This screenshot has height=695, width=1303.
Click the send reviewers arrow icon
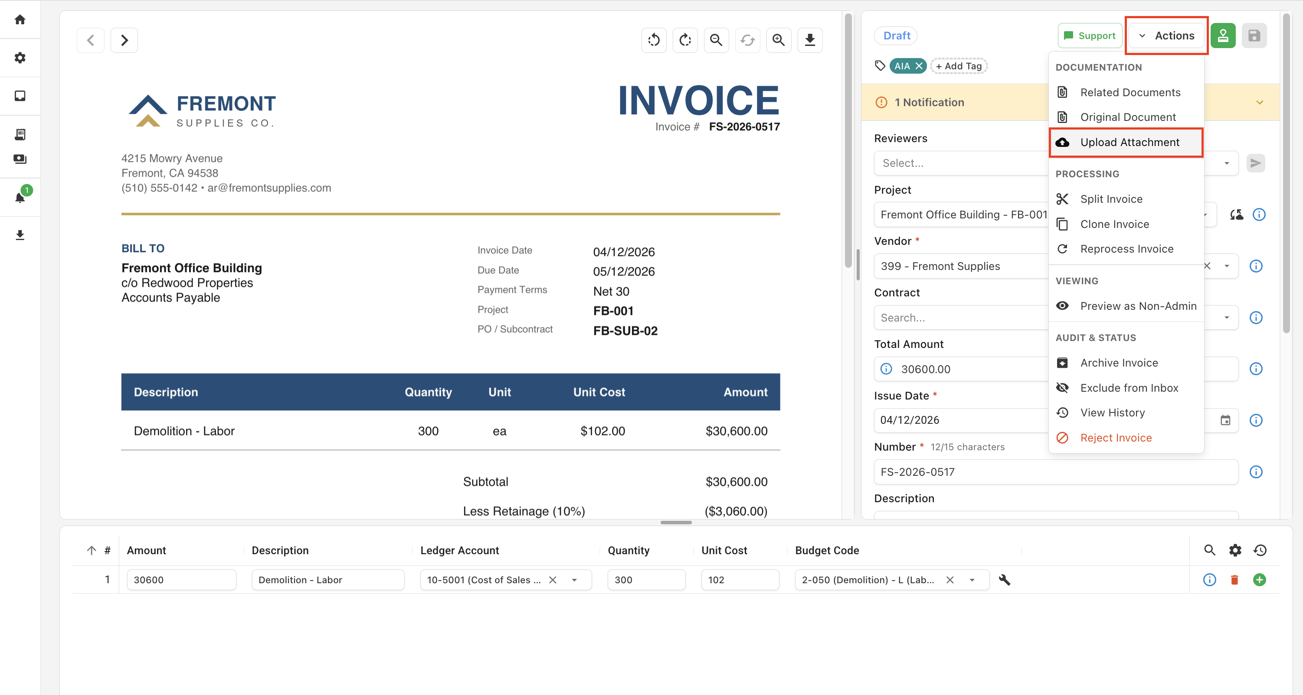click(x=1255, y=163)
